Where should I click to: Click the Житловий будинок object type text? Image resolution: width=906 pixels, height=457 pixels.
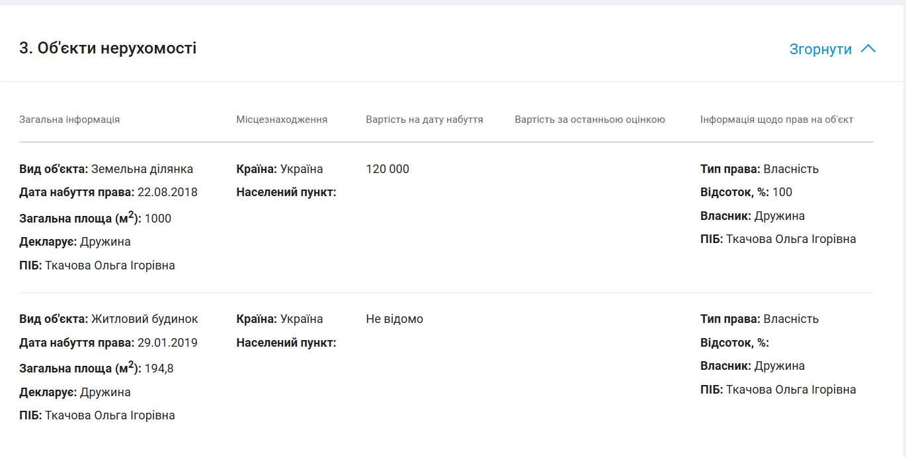pos(145,319)
